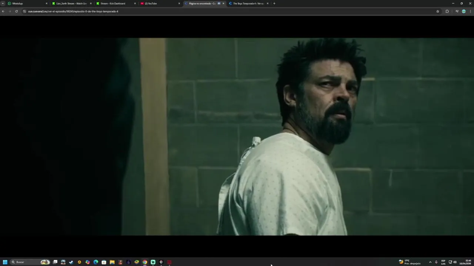
Task: Open a new browser tab
Action: coord(274,3)
